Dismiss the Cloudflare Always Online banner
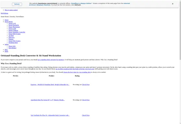Viewport: 181px width, 124px height. [x=173, y=4]
